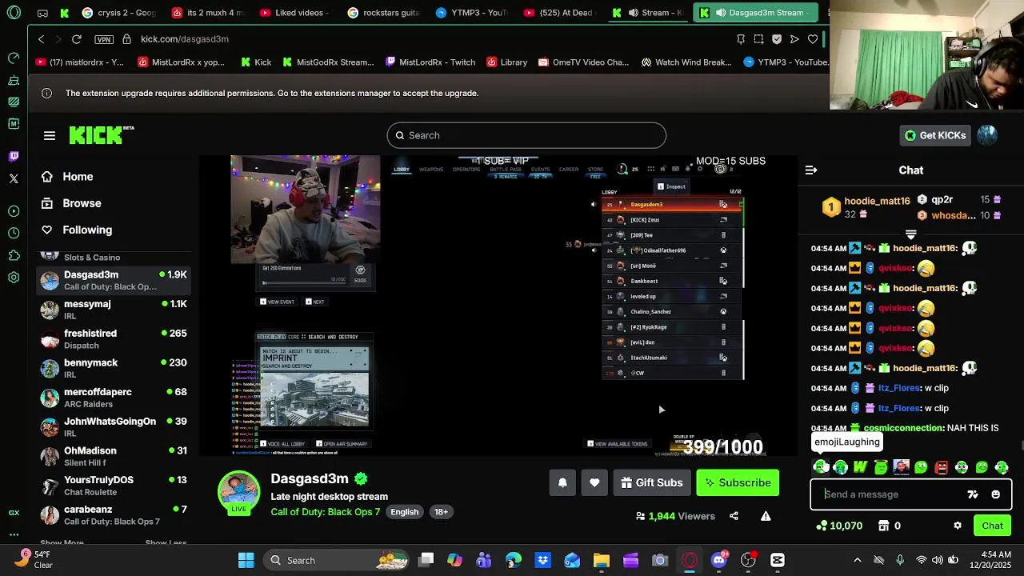Click Show More in sidebar
This screenshot has width=1024, height=576.
[x=62, y=543]
